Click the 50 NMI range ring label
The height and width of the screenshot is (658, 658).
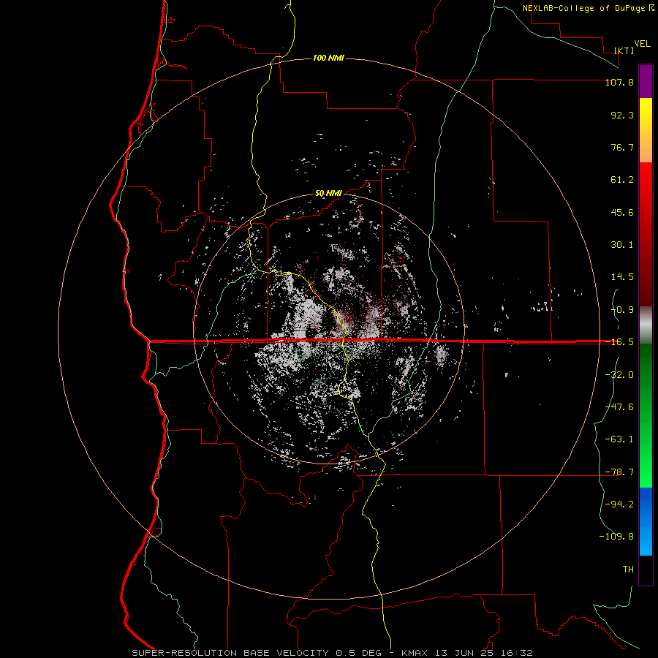tap(328, 194)
